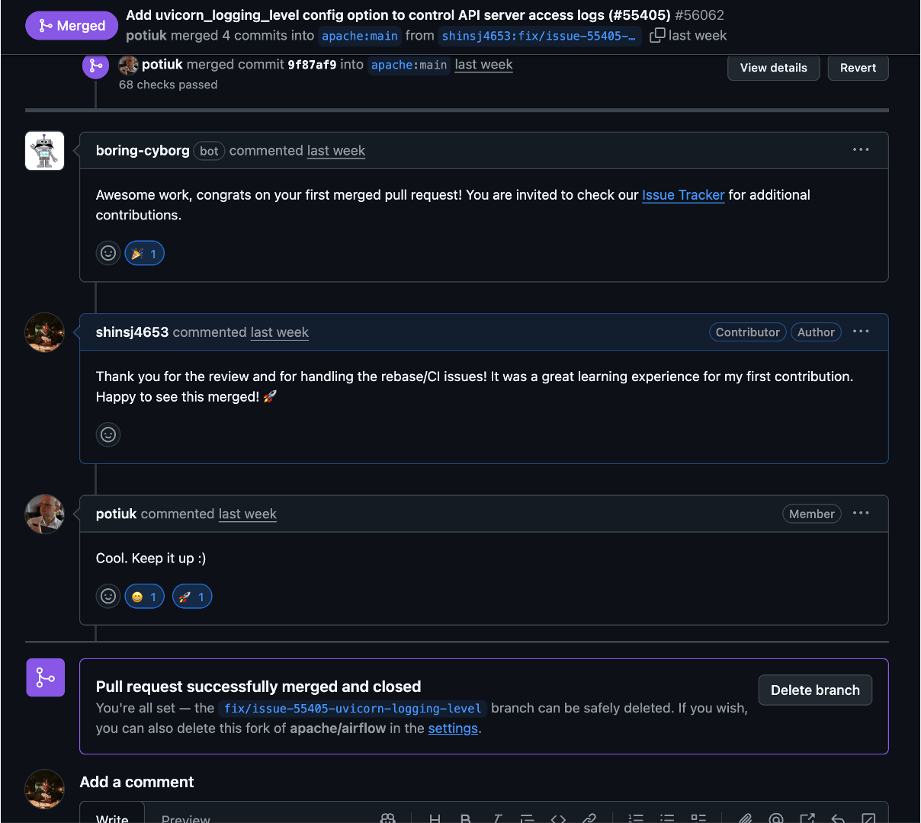This screenshot has width=921, height=823.
Task: Toggle the rocket reaction on potiuk's comment
Action: tap(192, 597)
